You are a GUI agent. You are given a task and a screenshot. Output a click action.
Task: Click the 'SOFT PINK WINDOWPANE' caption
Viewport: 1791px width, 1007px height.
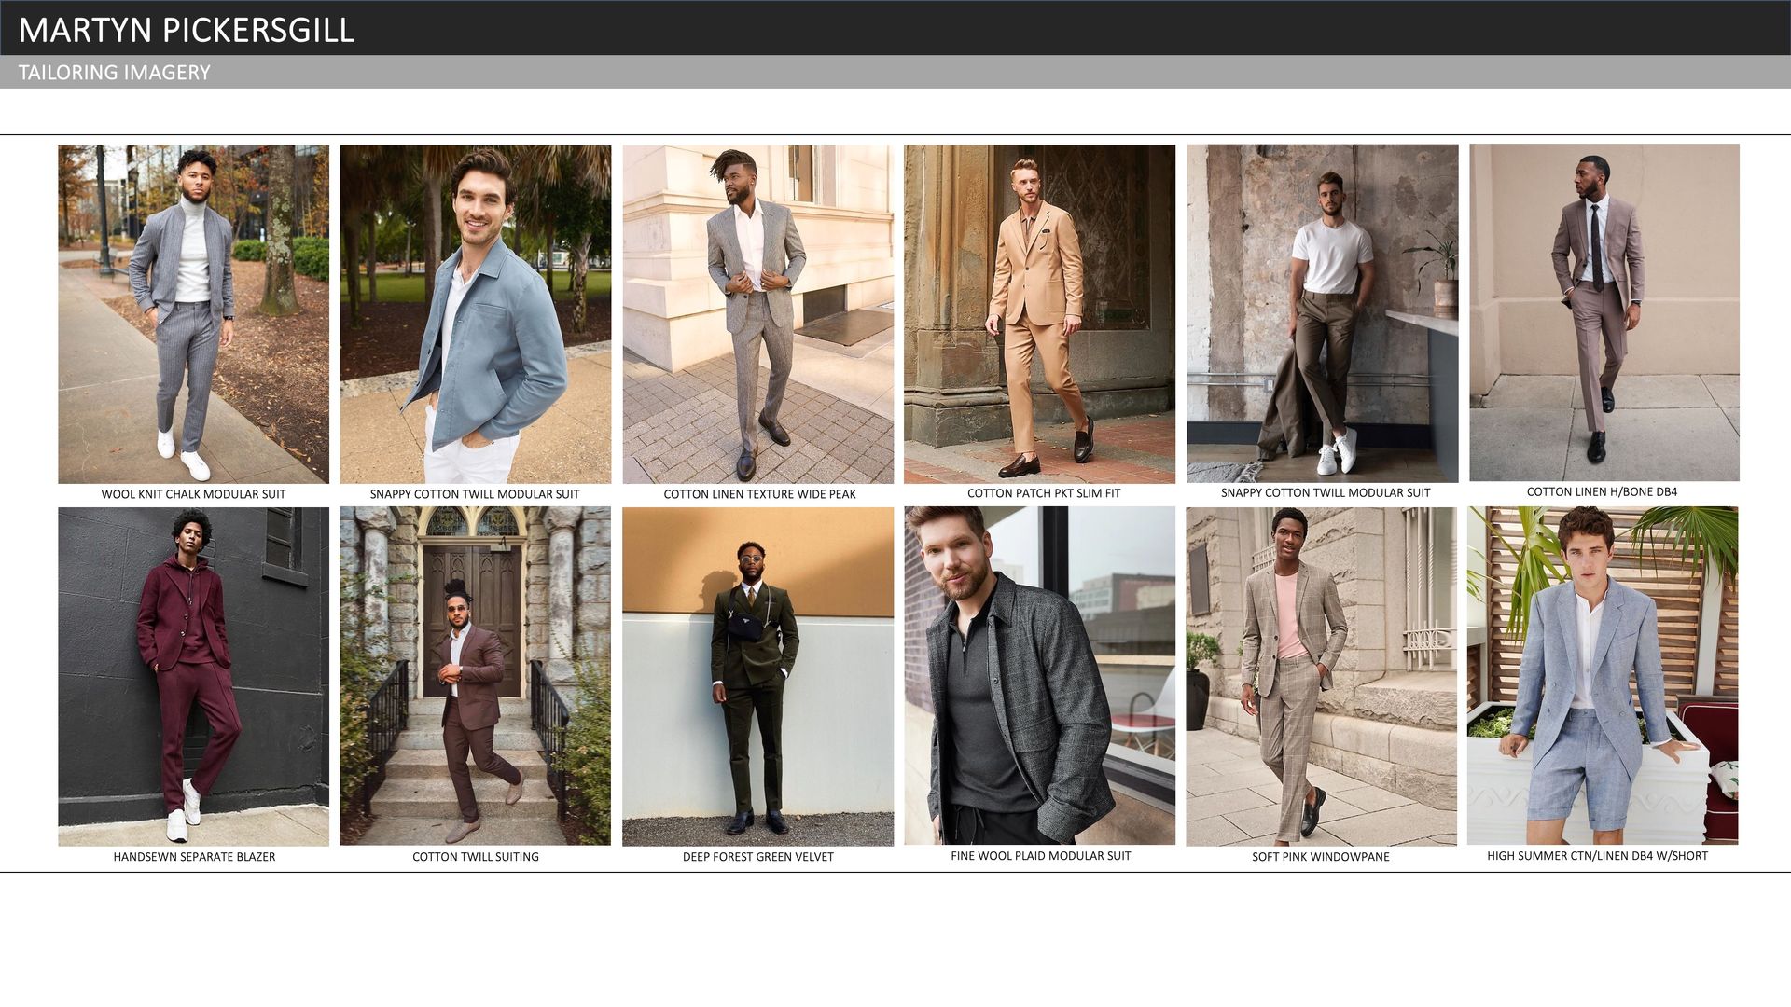[1320, 857]
